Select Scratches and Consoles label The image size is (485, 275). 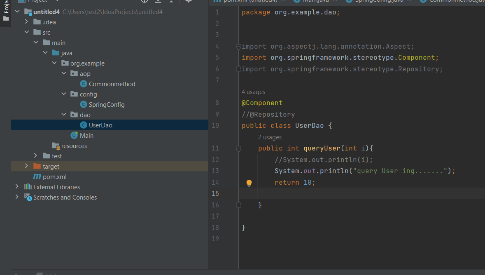coord(65,197)
